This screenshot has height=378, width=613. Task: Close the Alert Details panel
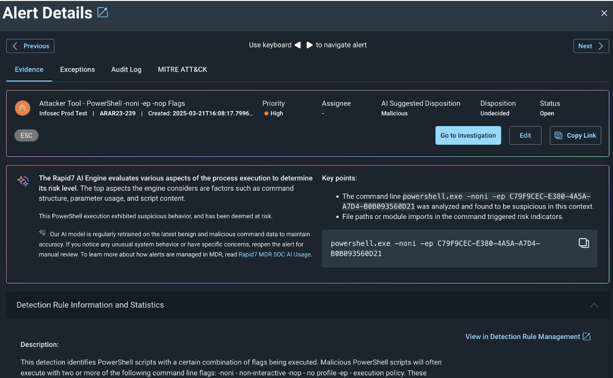[x=604, y=13]
